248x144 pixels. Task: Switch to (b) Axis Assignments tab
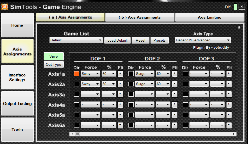139,18
